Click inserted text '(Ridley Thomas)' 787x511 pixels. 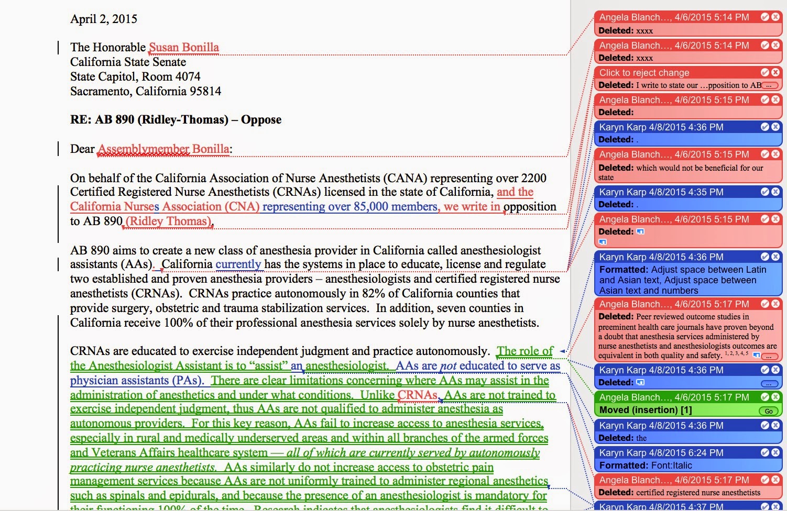(x=169, y=221)
